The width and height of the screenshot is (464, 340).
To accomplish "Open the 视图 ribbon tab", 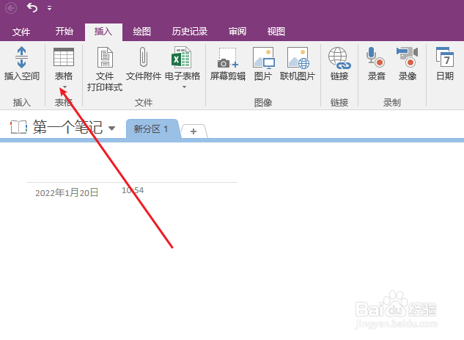I will point(276,31).
